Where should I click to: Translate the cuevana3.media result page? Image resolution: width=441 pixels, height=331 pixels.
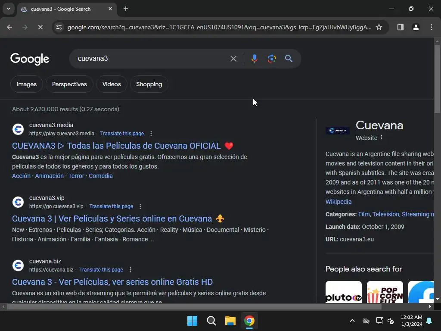pos(122,134)
